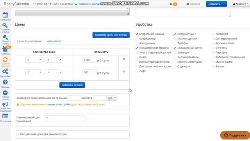The width and height of the screenshot is (250, 141).
Task: Click Позвонить Онлайн link
Action: [87, 4]
